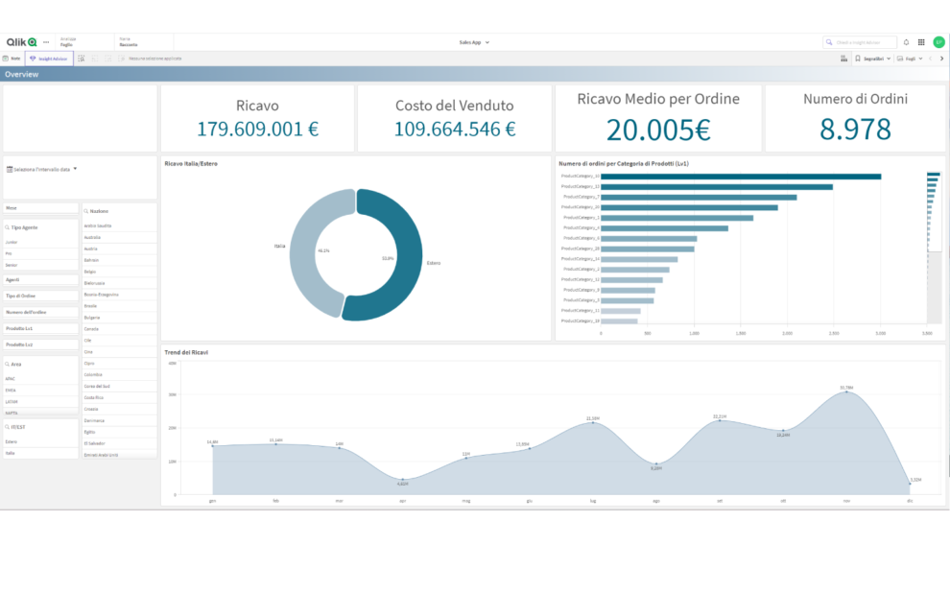Screen dimensions: 950x593
Task: Click the sheet overview icon left of Segnalibri
Action: coord(843,59)
